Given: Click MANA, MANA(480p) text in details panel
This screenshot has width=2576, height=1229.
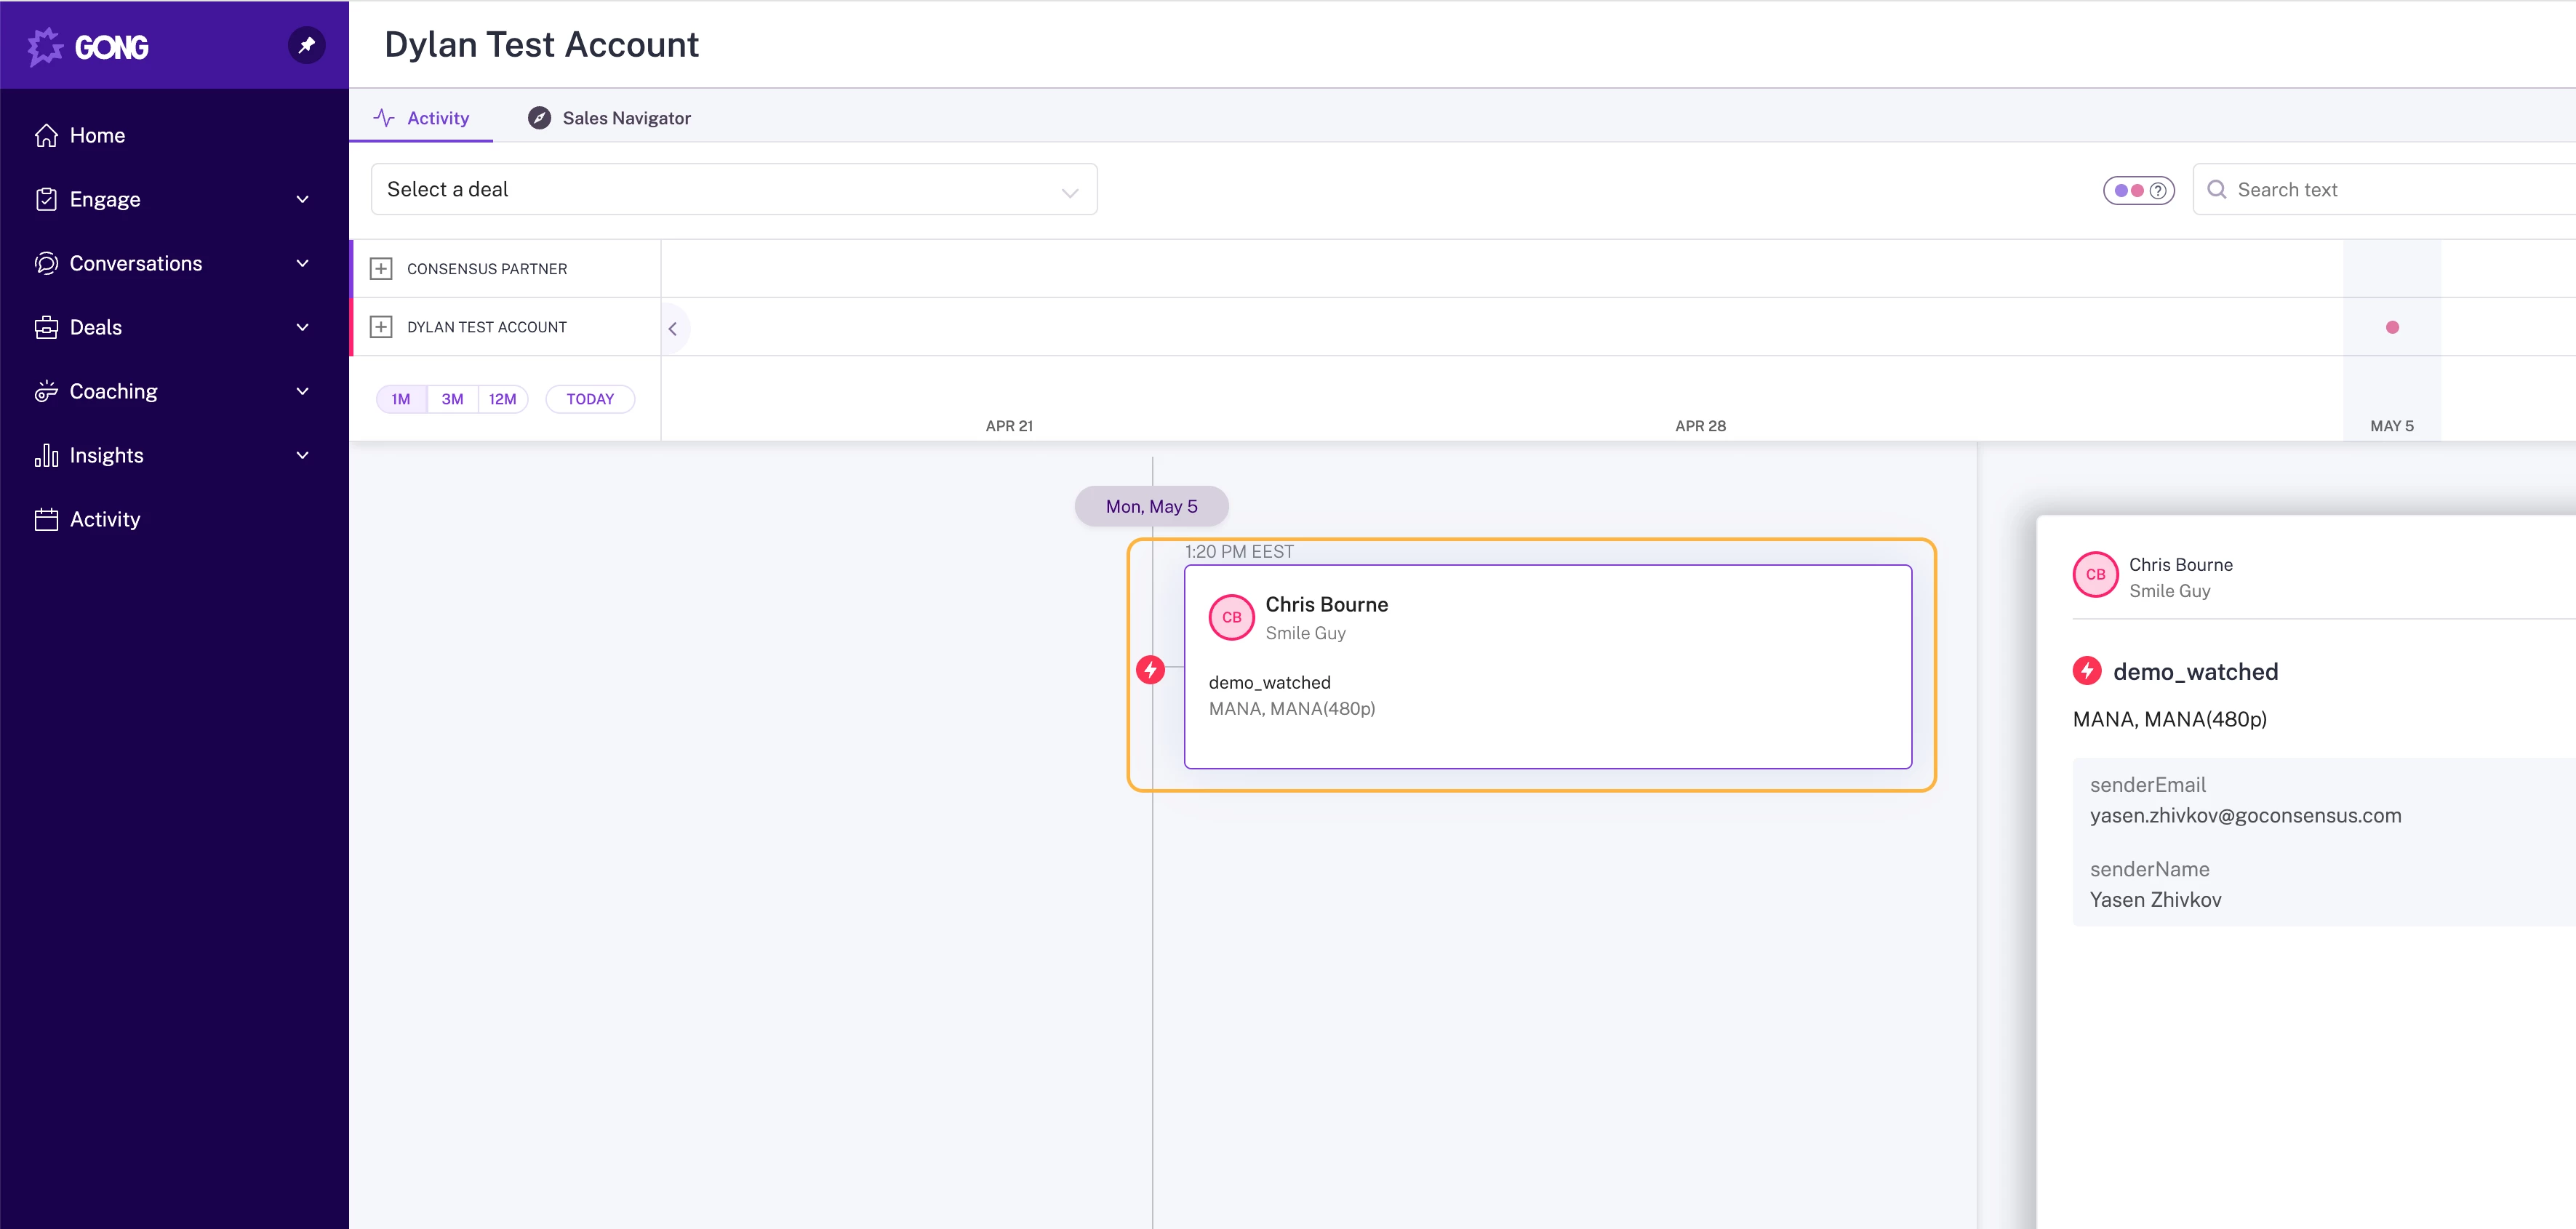Looking at the screenshot, I should (2170, 719).
